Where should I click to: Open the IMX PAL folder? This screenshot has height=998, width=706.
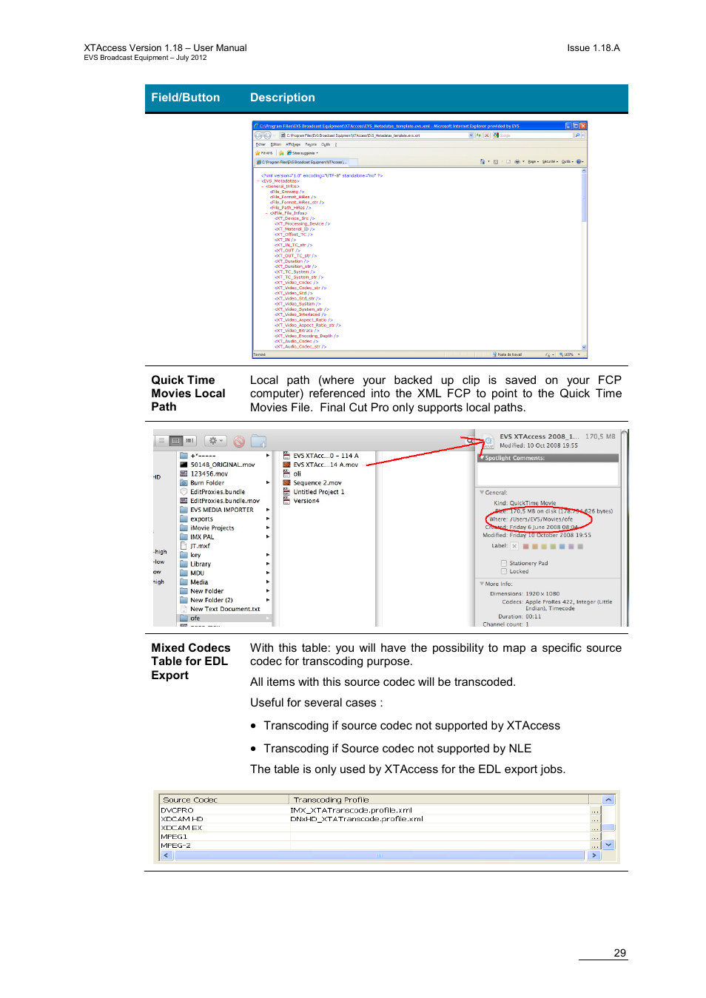(197, 537)
